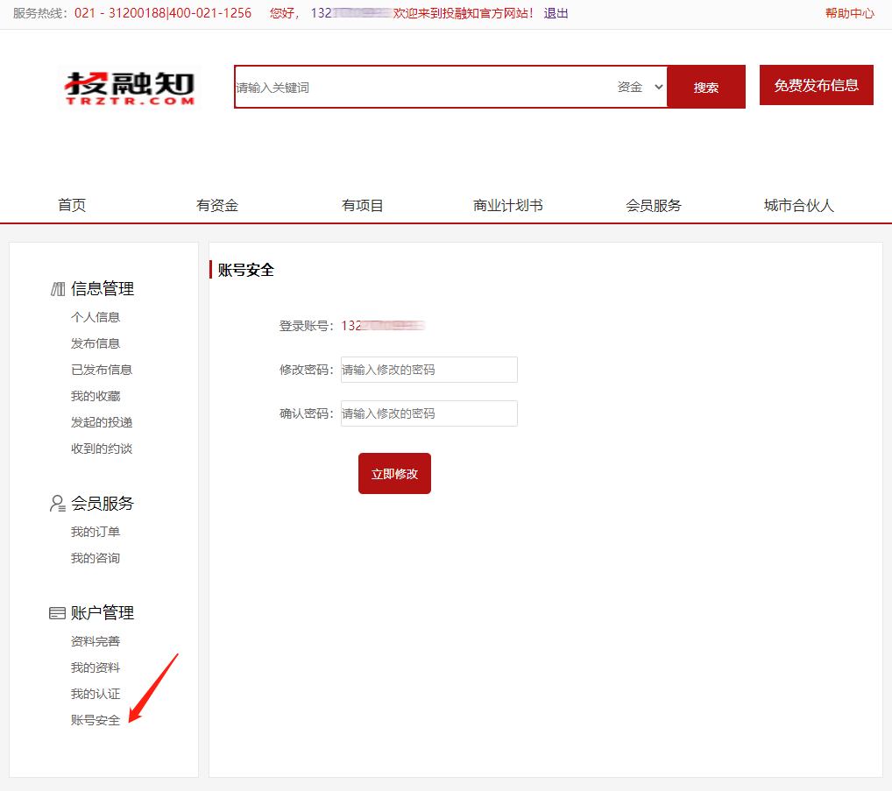Open the 我的订单 page

pos(95,531)
